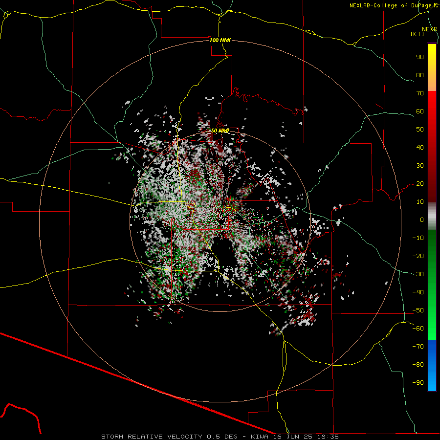Click the 50 knot scale label
Screen dimensions: 440x440
[x=420, y=130]
